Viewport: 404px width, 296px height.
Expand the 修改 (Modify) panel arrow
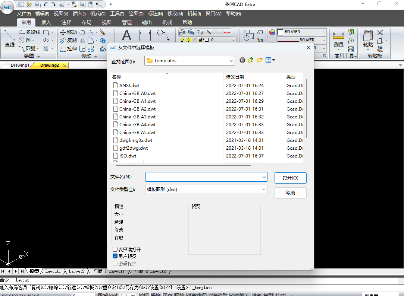point(95,56)
